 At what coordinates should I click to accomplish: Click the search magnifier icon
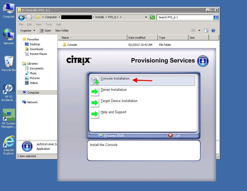coord(216,17)
